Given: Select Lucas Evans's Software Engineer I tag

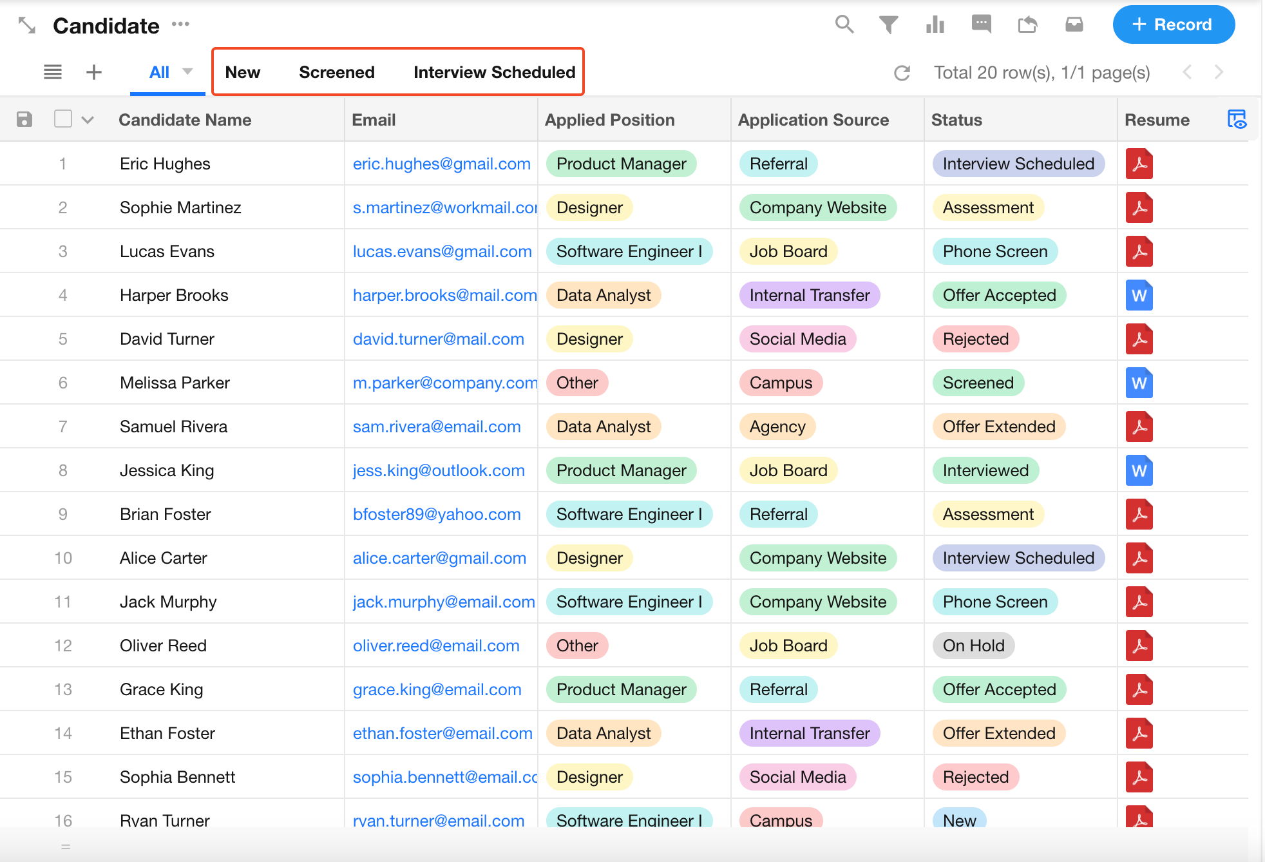Looking at the screenshot, I should pyautogui.click(x=629, y=251).
